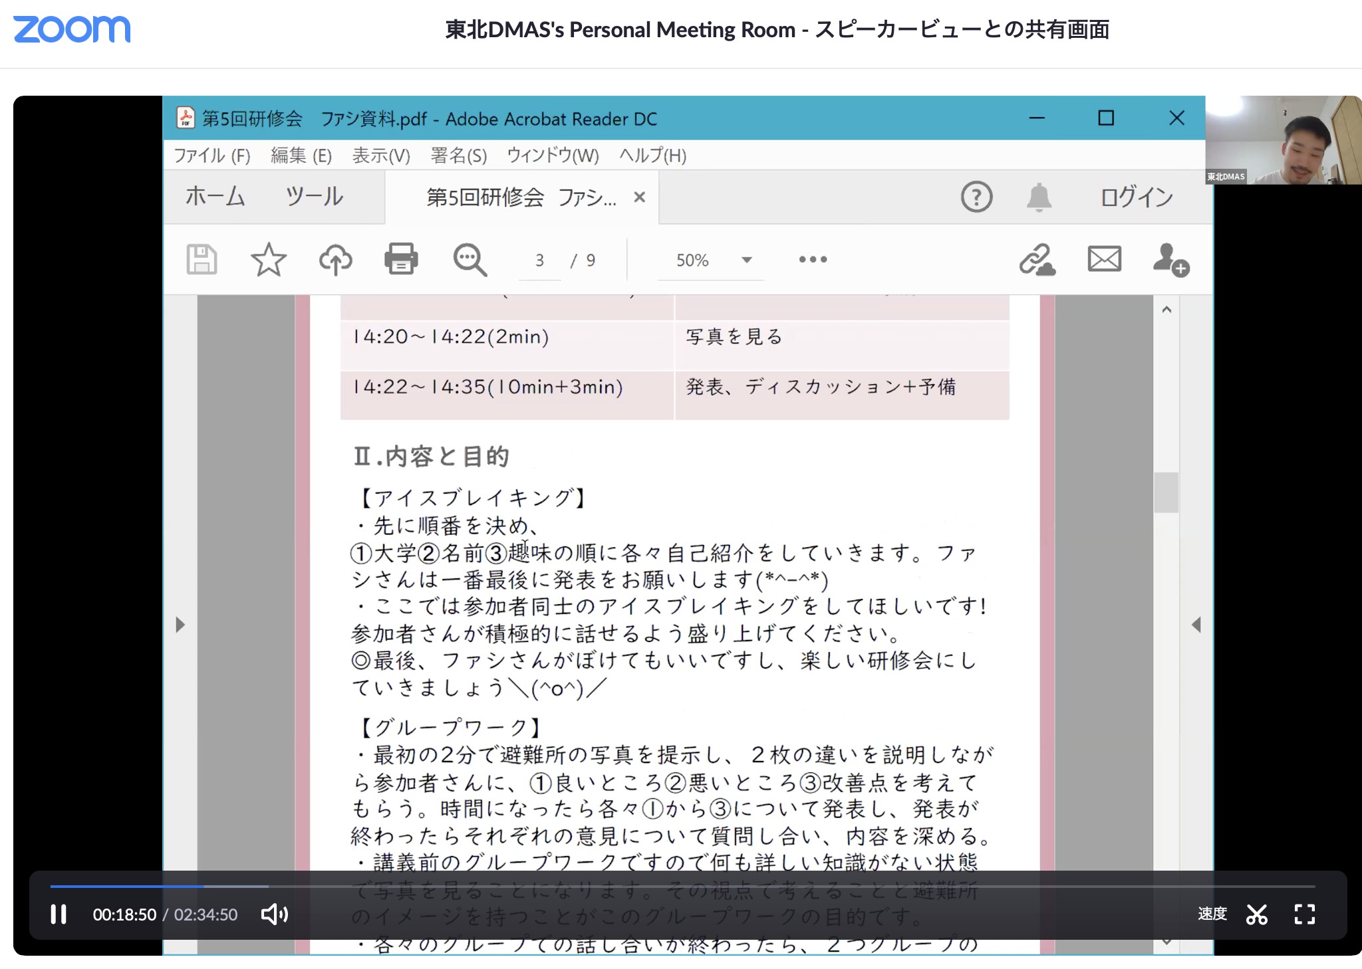
Task: Mute the recording volume icon
Action: click(274, 915)
